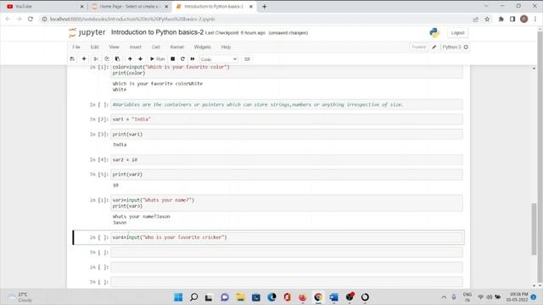Click the empty cell just below the var4 cell
The image size is (543, 305).
click(x=287, y=252)
